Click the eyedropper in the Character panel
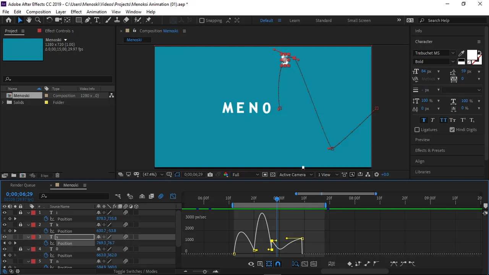This screenshot has width=489, height=275. pyautogui.click(x=461, y=53)
